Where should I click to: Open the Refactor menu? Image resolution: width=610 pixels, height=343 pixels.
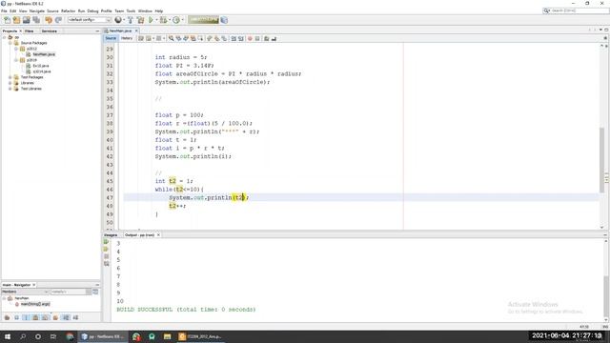(68, 10)
